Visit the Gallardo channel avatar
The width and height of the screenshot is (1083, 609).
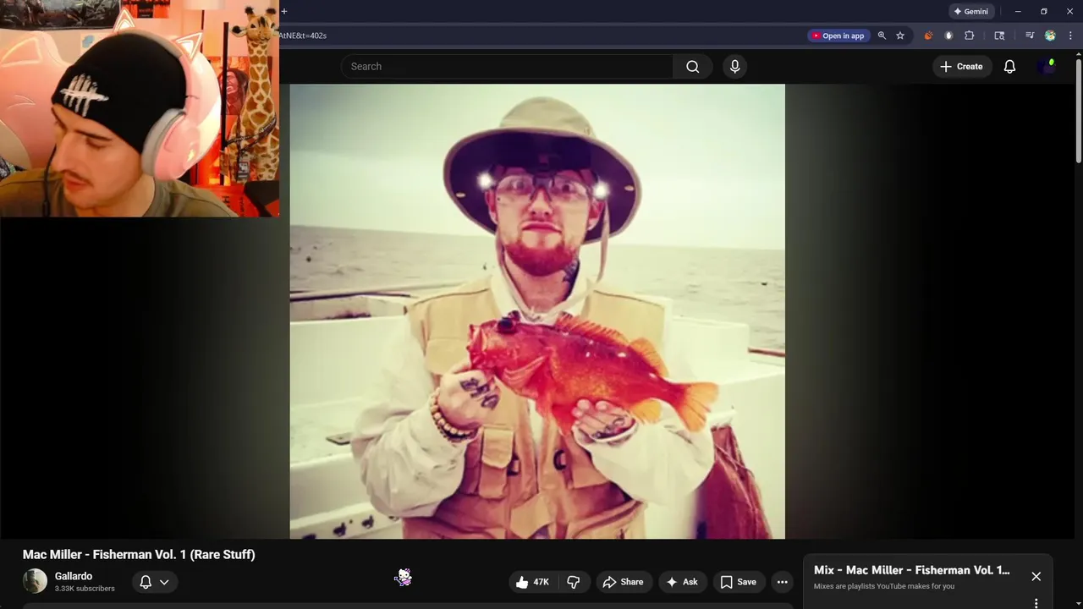pyautogui.click(x=35, y=581)
